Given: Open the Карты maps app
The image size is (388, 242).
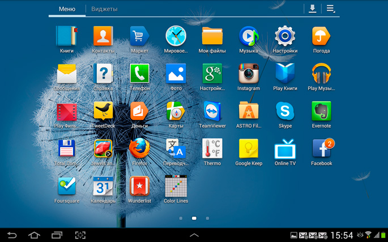Looking at the screenshot, I should pos(176,111).
